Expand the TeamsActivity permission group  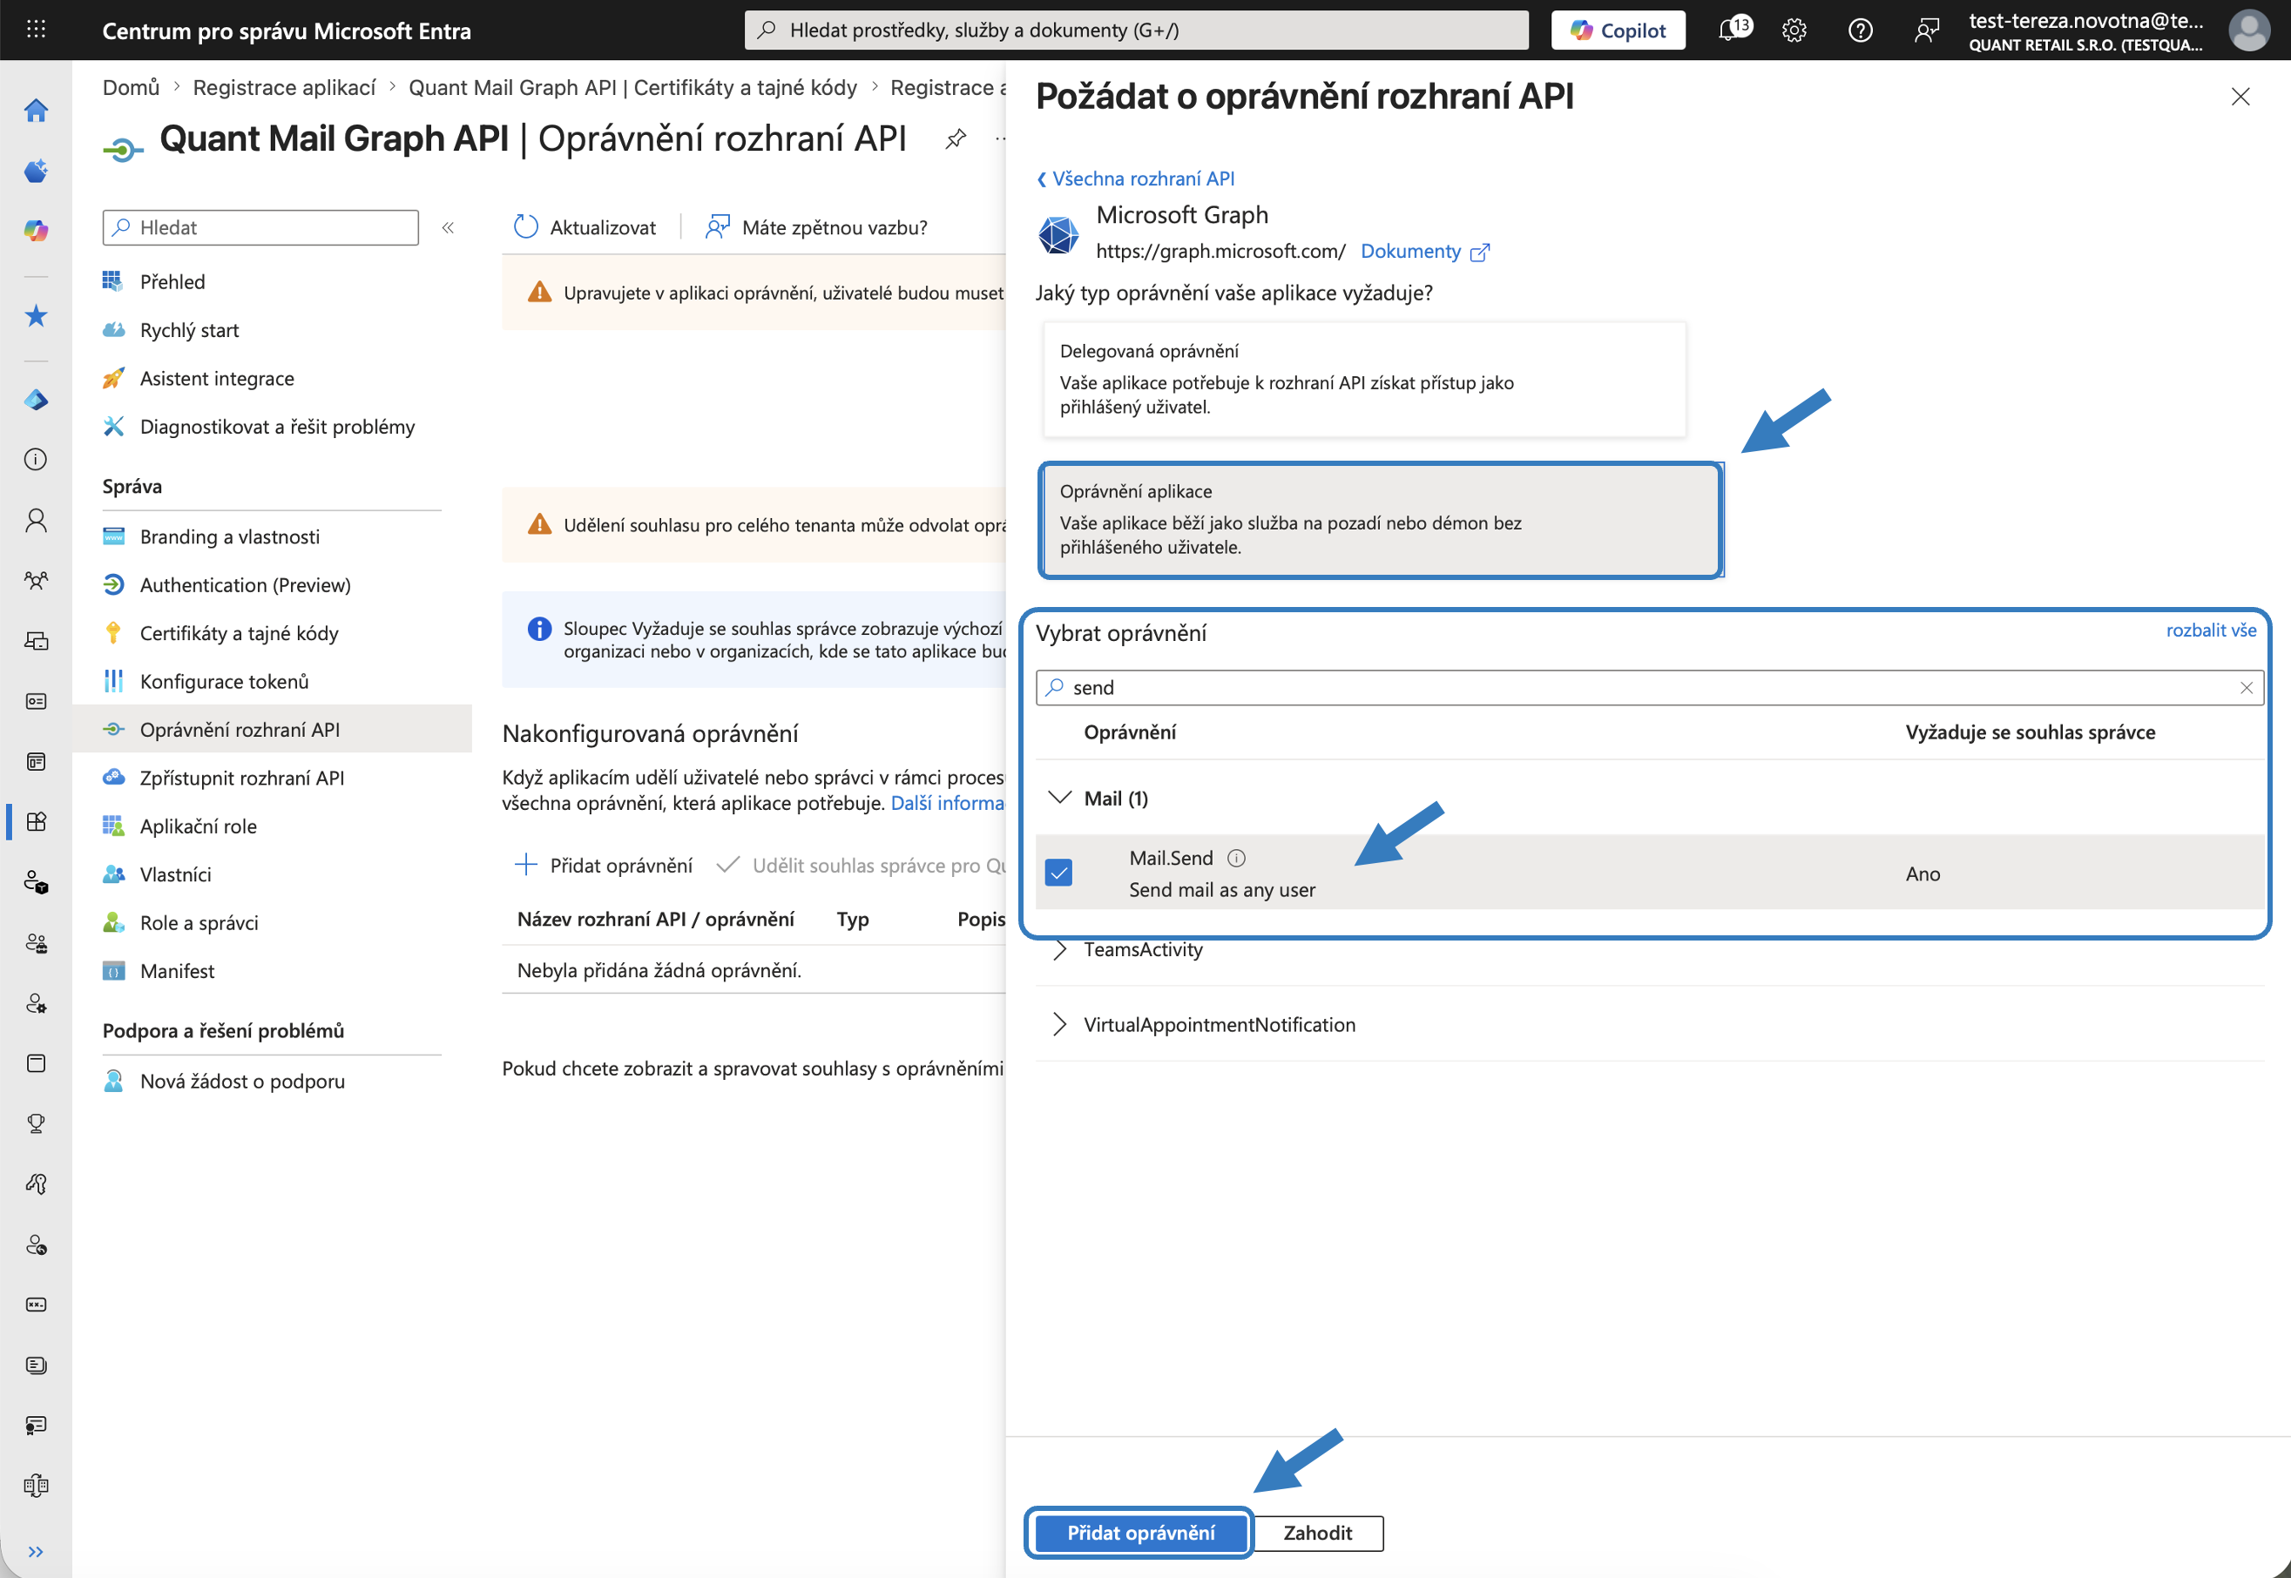pyautogui.click(x=1060, y=949)
